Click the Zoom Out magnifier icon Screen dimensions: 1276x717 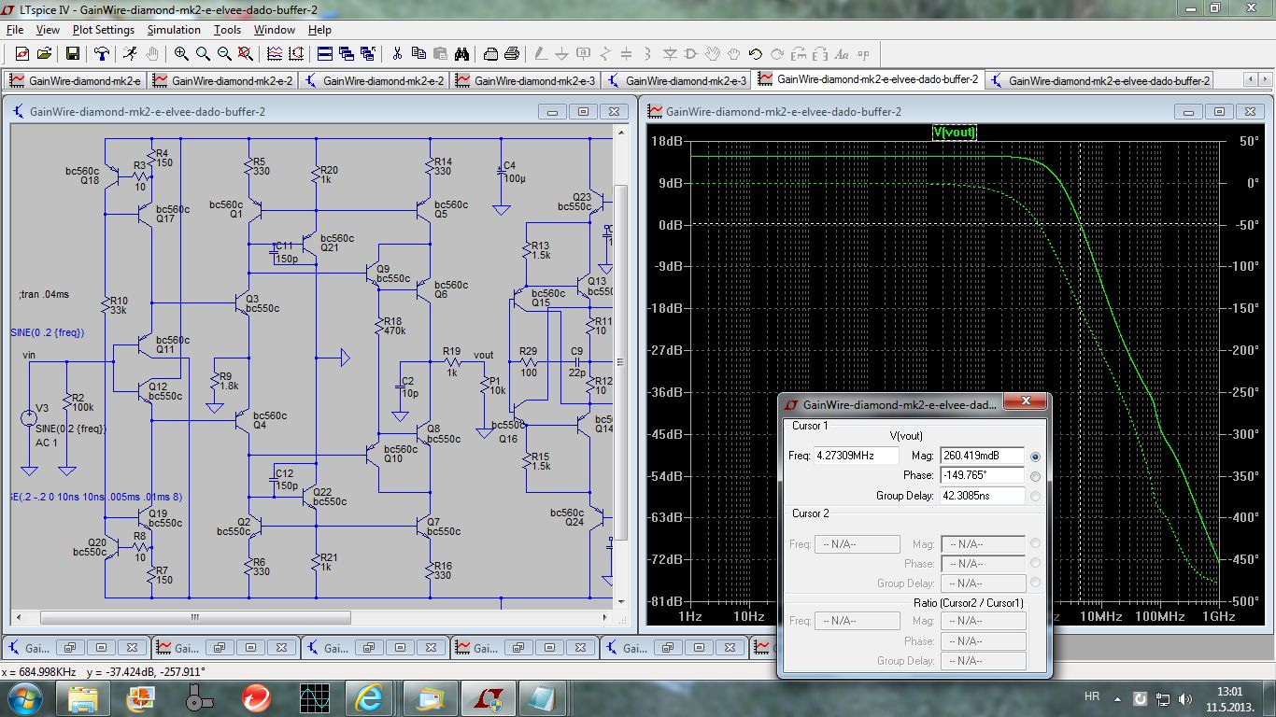coord(225,54)
